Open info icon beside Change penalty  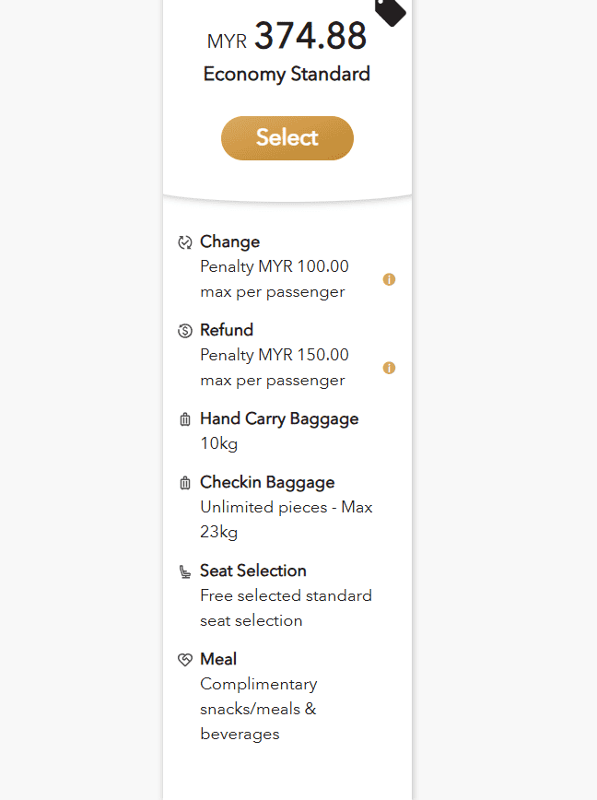pos(389,279)
